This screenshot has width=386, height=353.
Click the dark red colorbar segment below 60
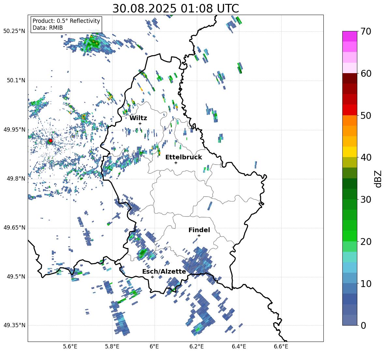click(x=350, y=78)
